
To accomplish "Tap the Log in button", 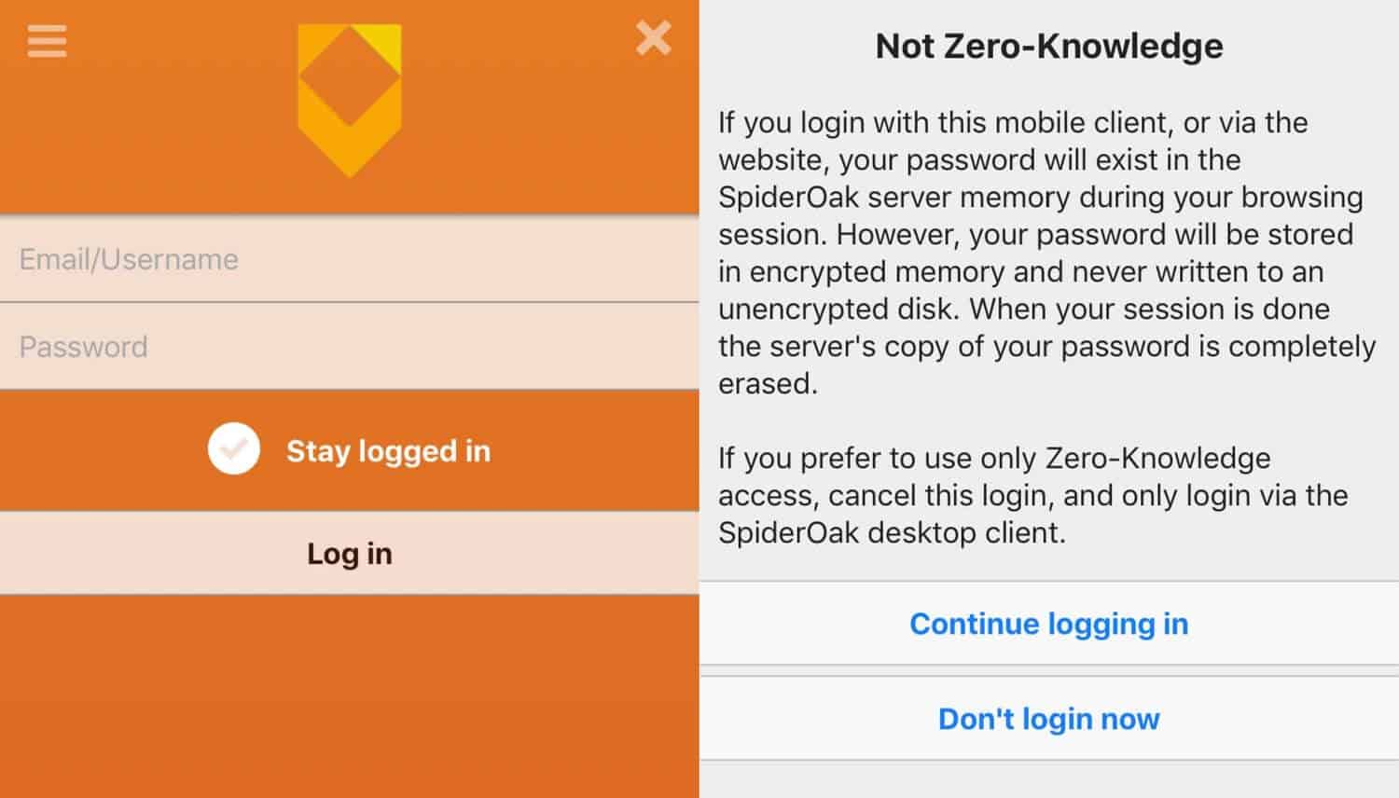I will click(x=349, y=553).
